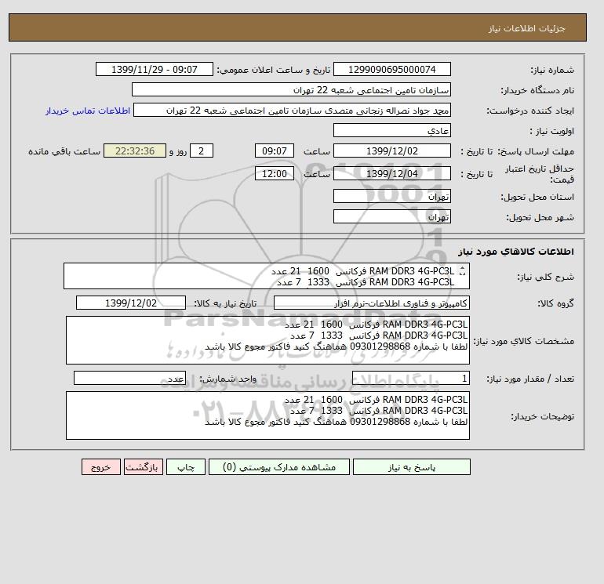Click the general description text box
Viewport: 604px width, 584px height.
point(267,276)
